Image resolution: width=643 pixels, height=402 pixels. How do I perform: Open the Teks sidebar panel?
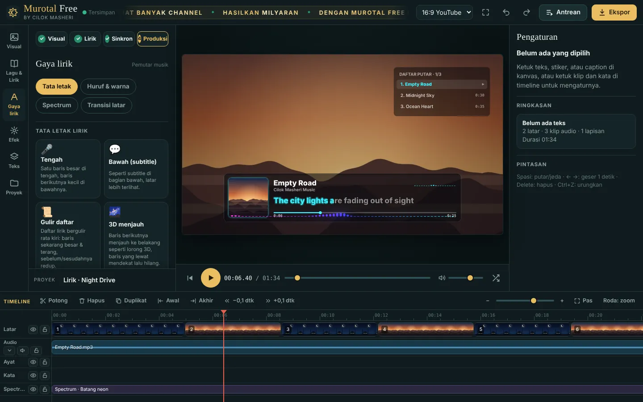coord(14,160)
